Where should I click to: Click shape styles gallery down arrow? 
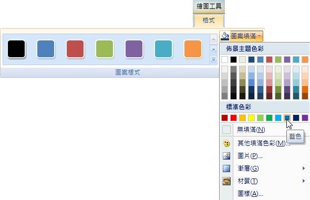click(x=213, y=49)
